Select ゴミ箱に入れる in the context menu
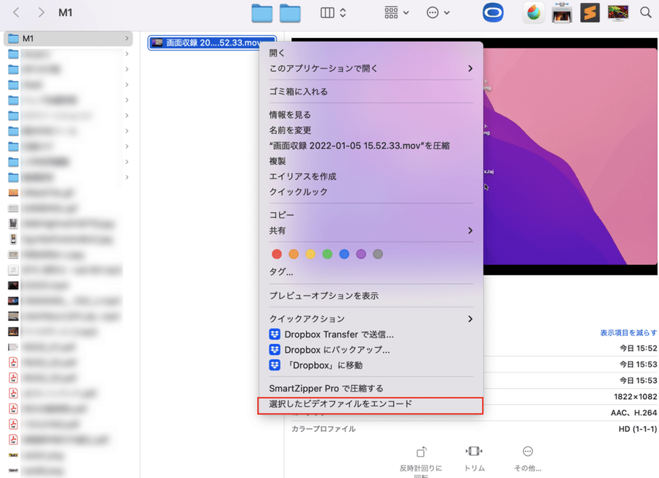 (298, 92)
